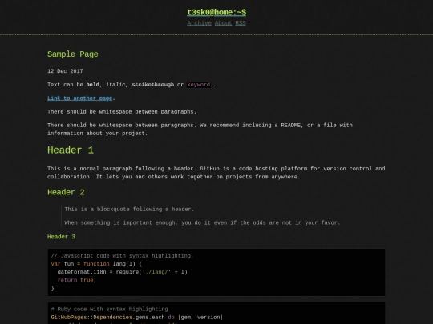Click the italic word 'italic'

click(115, 85)
